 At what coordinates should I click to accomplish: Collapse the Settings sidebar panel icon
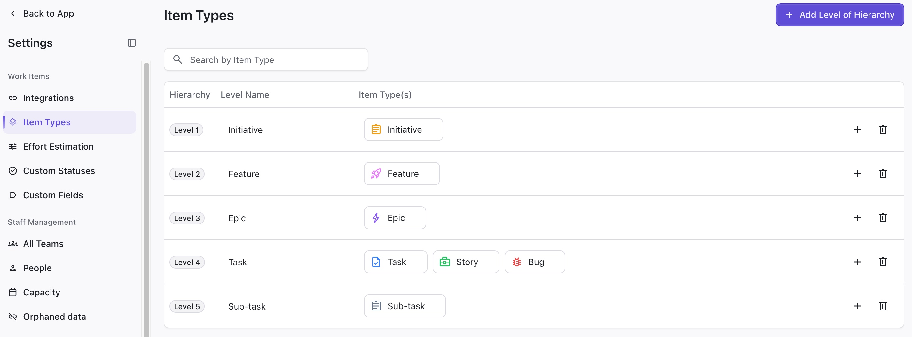pos(132,43)
